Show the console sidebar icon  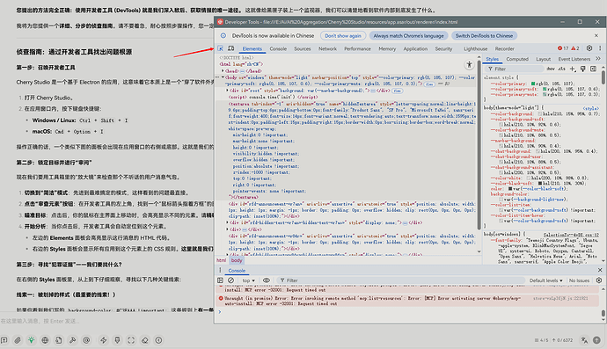pyautogui.click(x=220, y=280)
